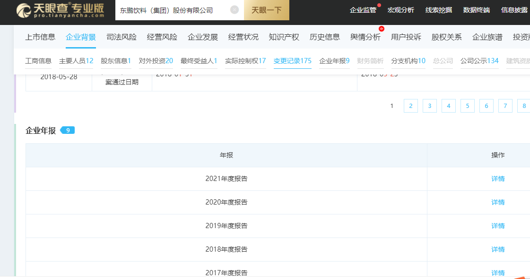530x279 pixels.
Task: Click the 天眼一下 search button
Action: coord(266,10)
